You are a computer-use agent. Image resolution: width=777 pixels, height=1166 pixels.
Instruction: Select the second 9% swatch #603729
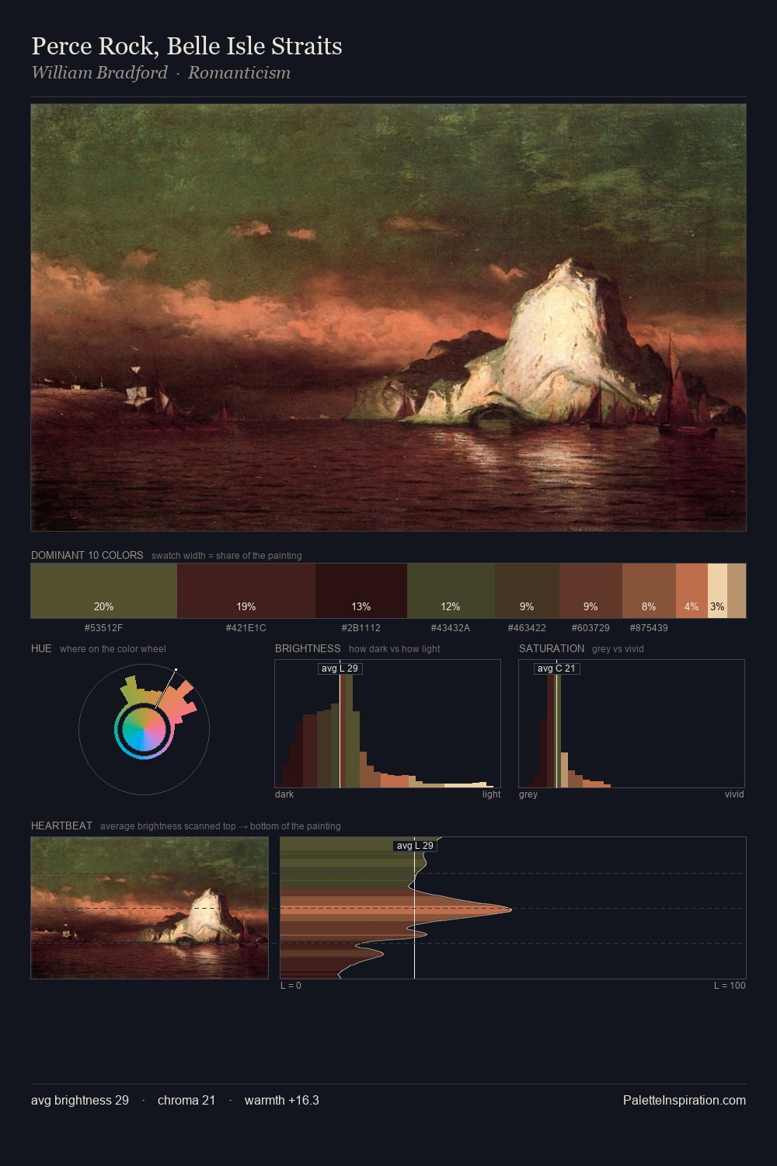coord(591,591)
